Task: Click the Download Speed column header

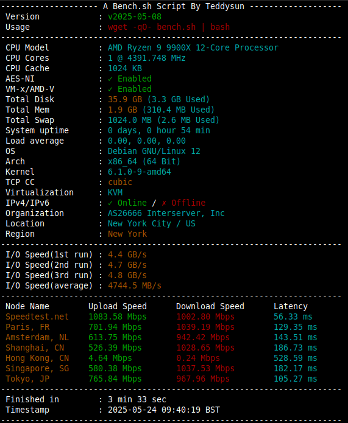Action: pos(210,307)
